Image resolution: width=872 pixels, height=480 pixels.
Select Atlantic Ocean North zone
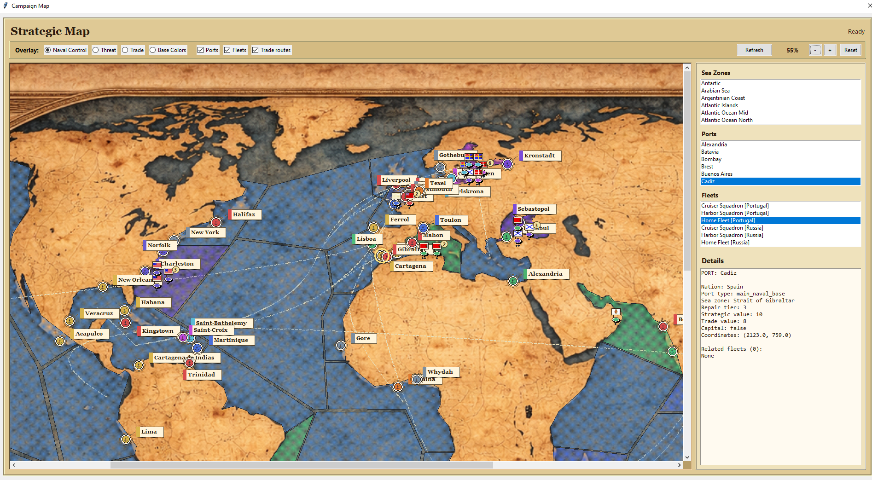780,120
